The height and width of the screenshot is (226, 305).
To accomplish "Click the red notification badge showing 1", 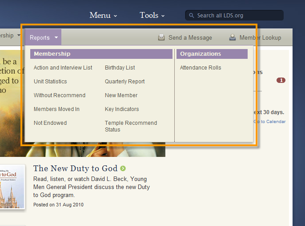I will 281,80.
